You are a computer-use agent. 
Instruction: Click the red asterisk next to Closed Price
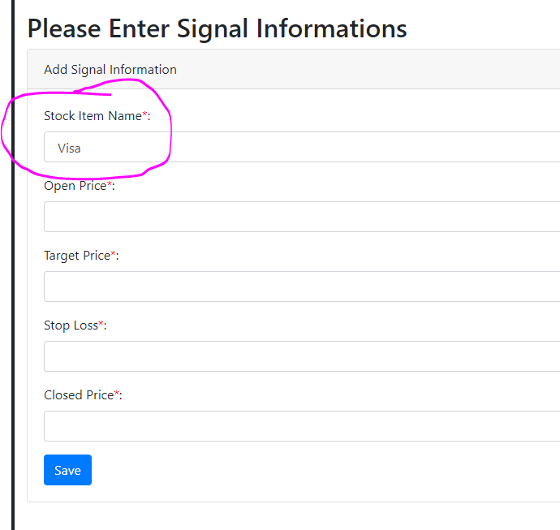click(x=117, y=394)
